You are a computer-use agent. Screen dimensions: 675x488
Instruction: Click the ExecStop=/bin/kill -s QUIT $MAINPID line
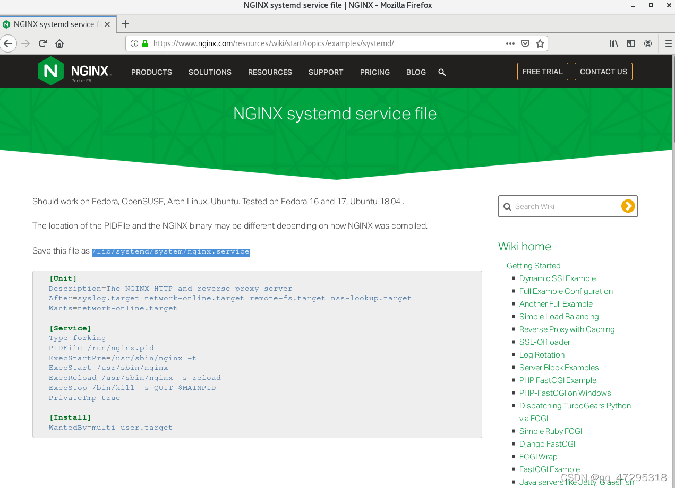click(x=132, y=388)
